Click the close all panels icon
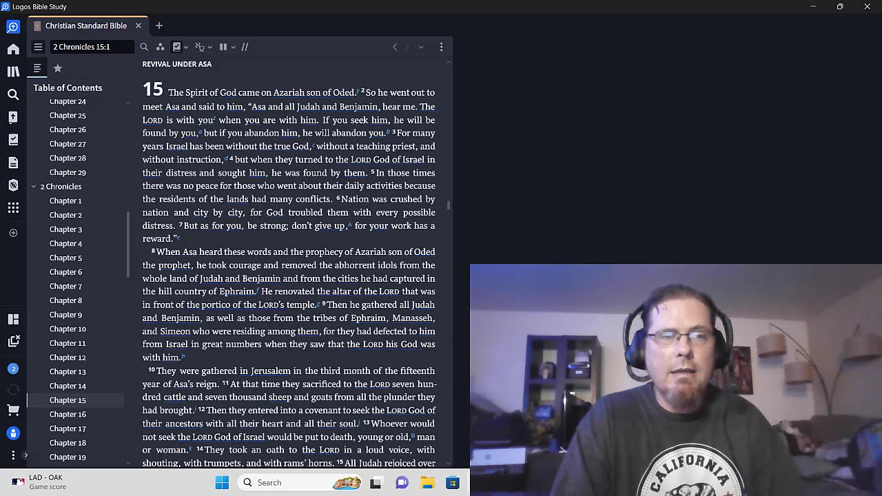The image size is (882, 496). pos(13,340)
